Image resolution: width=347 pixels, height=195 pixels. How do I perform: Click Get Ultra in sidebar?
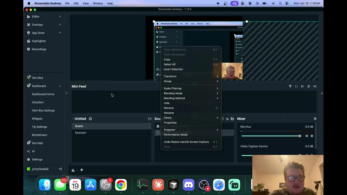[37, 78]
